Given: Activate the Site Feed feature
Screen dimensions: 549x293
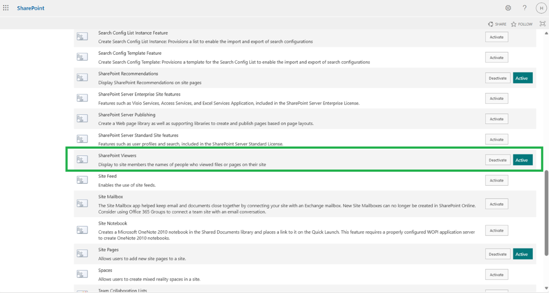Looking at the screenshot, I should [x=496, y=180].
